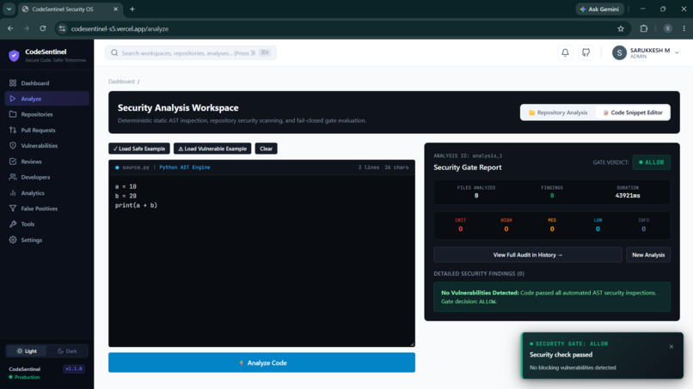Viewport: 693px width, 389px height.
Task: Click the Developers people icon
Action: (x=13, y=177)
